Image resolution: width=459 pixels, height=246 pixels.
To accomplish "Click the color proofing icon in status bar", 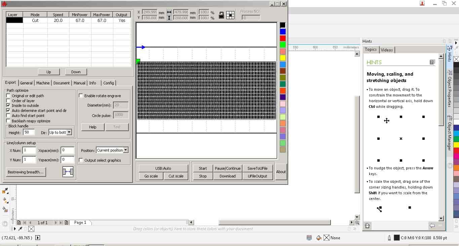I will [x=309, y=238].
